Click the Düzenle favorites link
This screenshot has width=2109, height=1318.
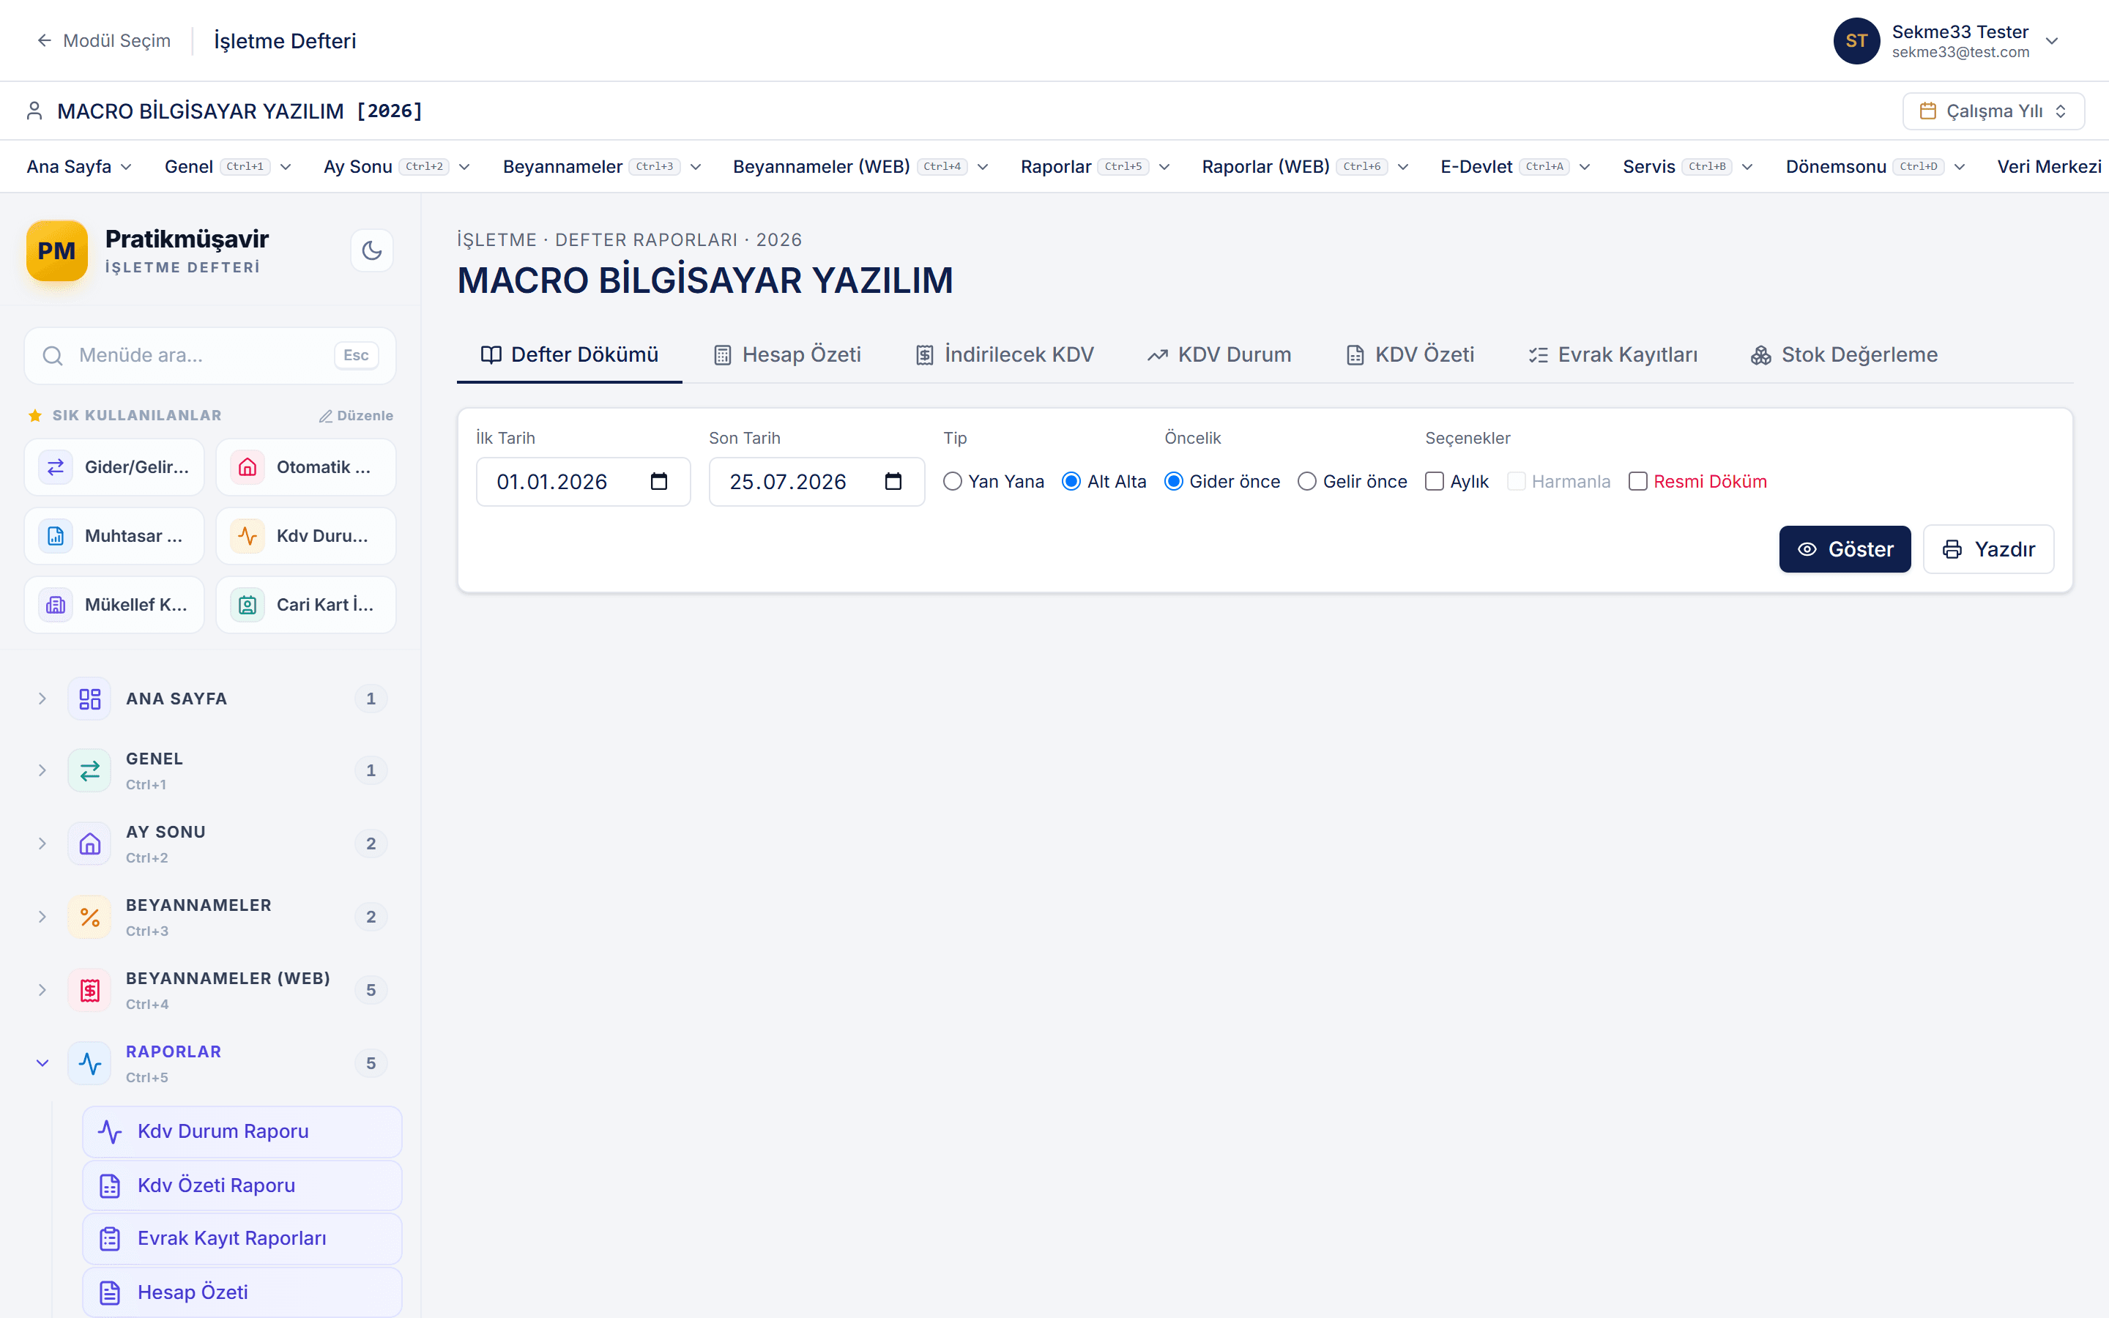356,416
